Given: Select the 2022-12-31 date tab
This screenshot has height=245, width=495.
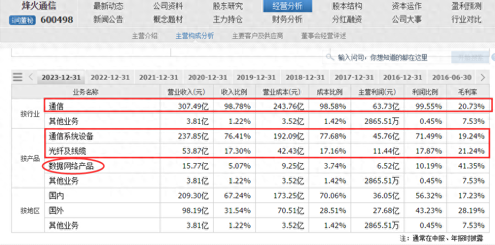Looking at the screenshot, I should tap(110, 77).
